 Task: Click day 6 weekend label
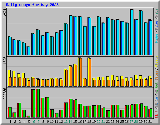pos(34,122)
